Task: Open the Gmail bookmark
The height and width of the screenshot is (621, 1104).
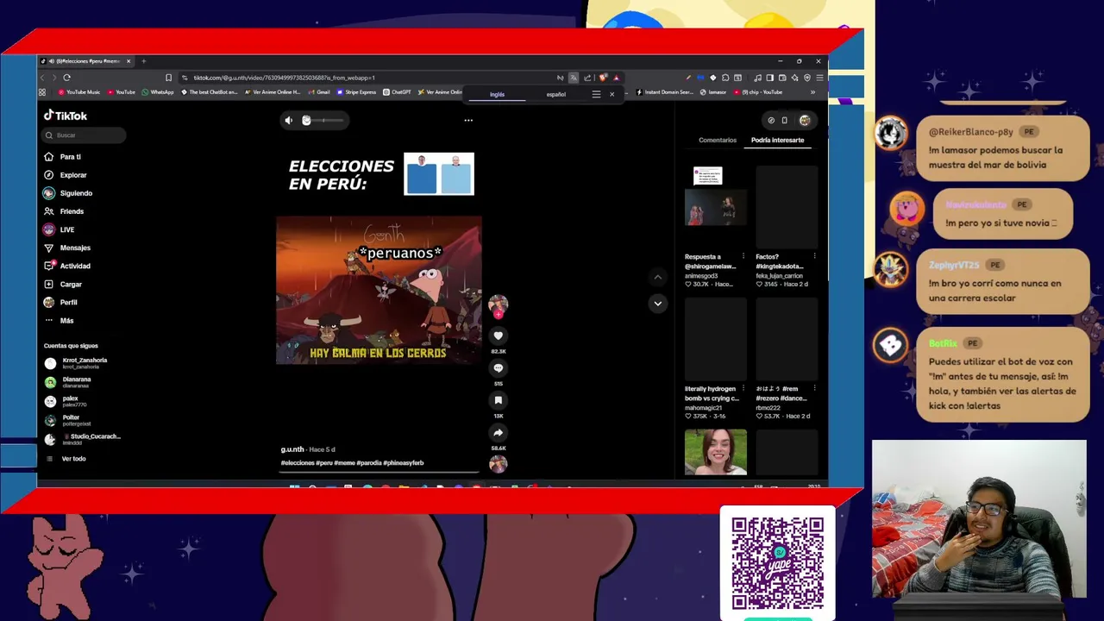Action: [320, 92]
